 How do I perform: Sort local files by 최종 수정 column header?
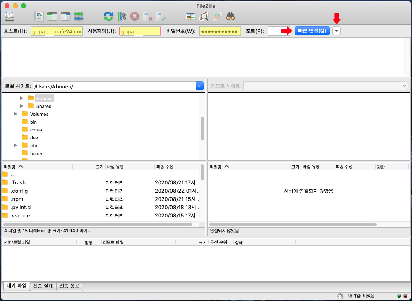177,167
